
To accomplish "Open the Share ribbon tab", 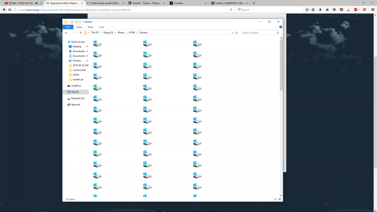I will (90, 27).
